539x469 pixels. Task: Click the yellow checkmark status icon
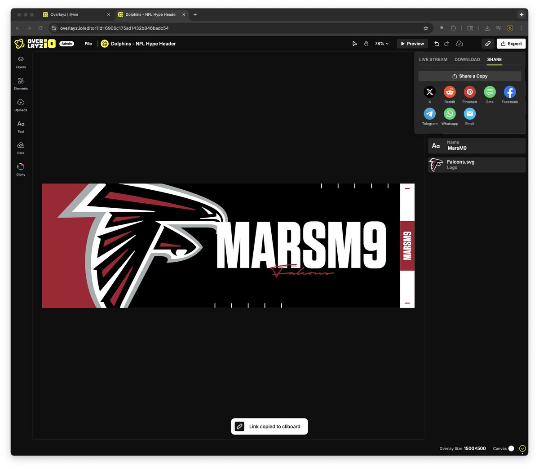(522, 448)
